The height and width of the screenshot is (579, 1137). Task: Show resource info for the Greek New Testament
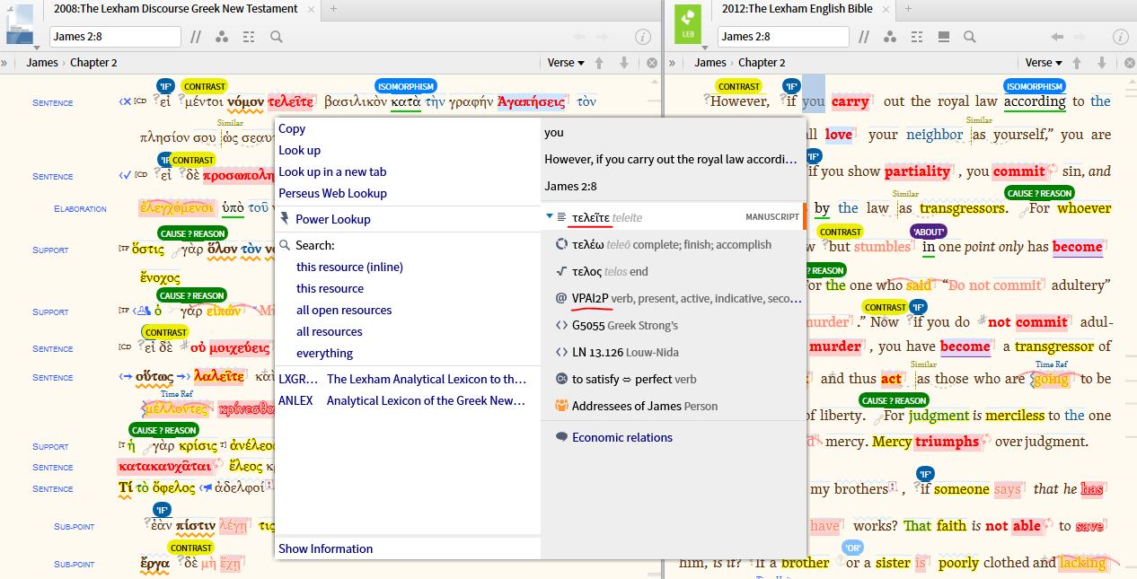642,37
